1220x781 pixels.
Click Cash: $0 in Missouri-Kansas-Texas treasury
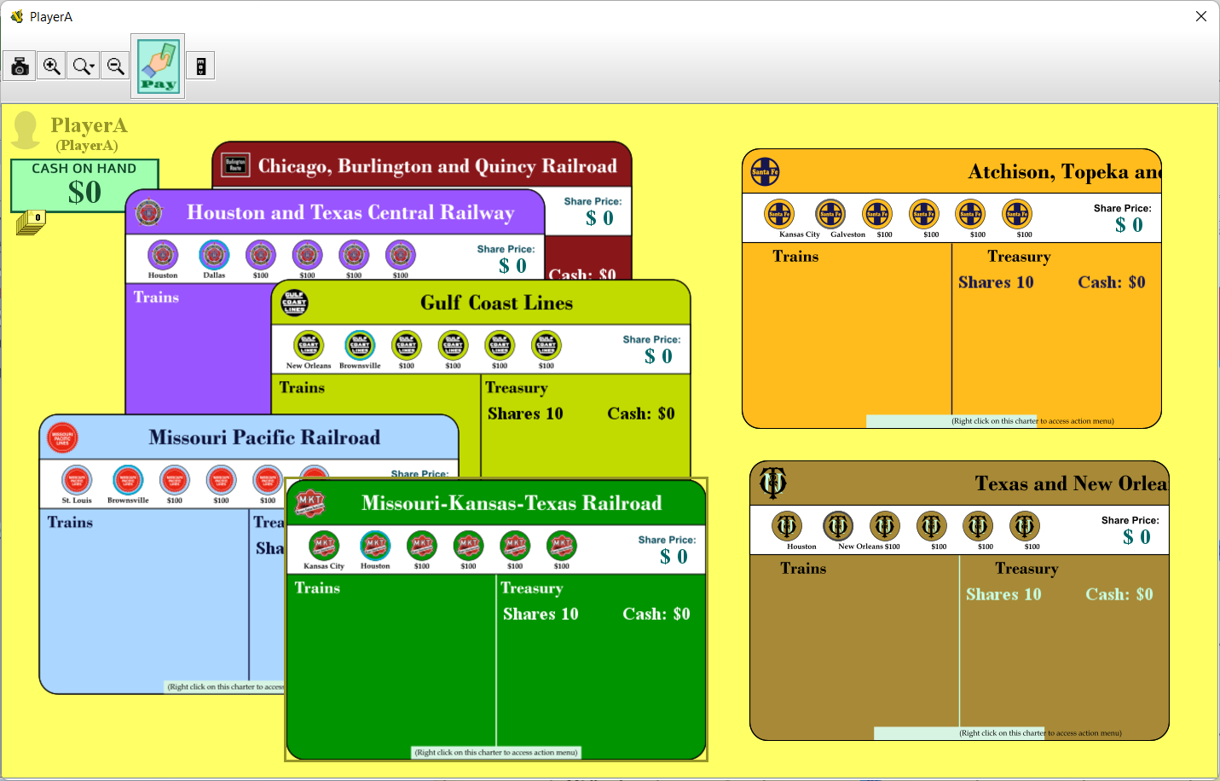pos(656,614)
